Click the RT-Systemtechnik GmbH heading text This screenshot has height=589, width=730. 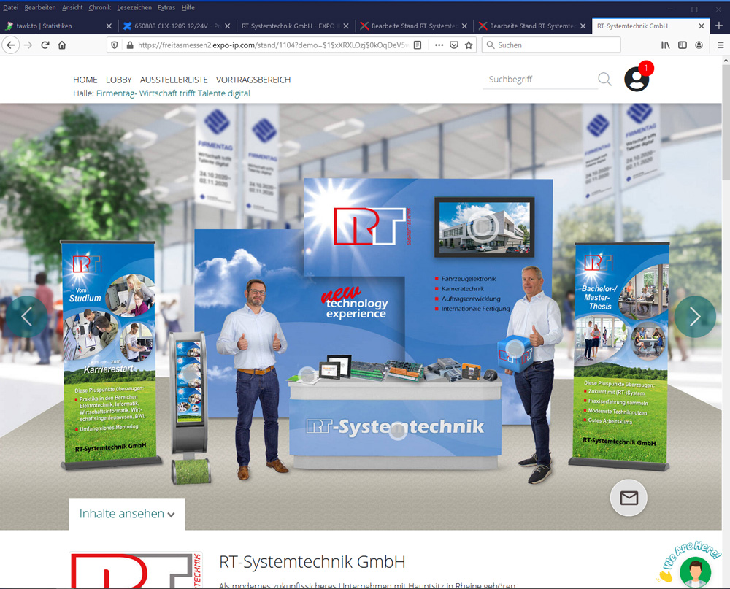point(312,562)
